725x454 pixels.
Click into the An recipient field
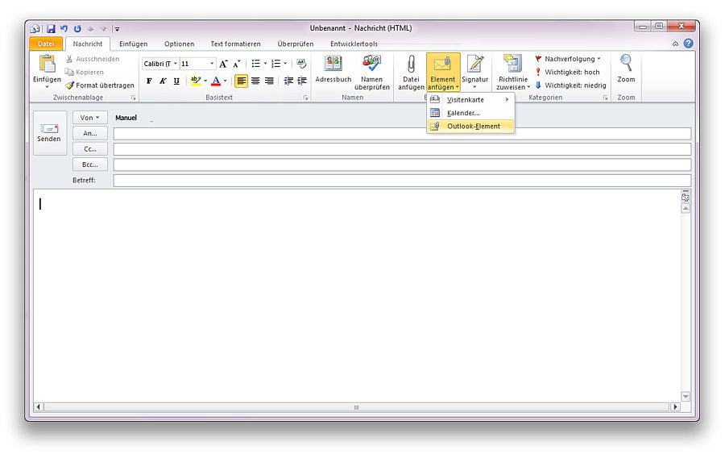click(x=402, y=134)
